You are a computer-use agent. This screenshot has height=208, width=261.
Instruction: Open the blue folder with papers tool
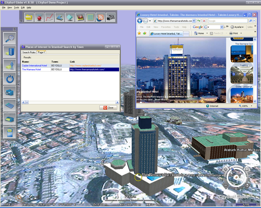pos(10,133)
